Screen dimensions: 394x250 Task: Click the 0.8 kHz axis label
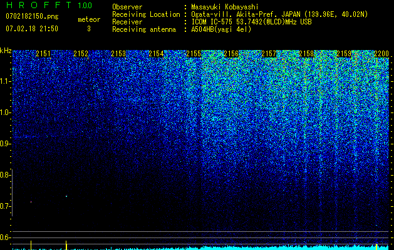[4, 175]
